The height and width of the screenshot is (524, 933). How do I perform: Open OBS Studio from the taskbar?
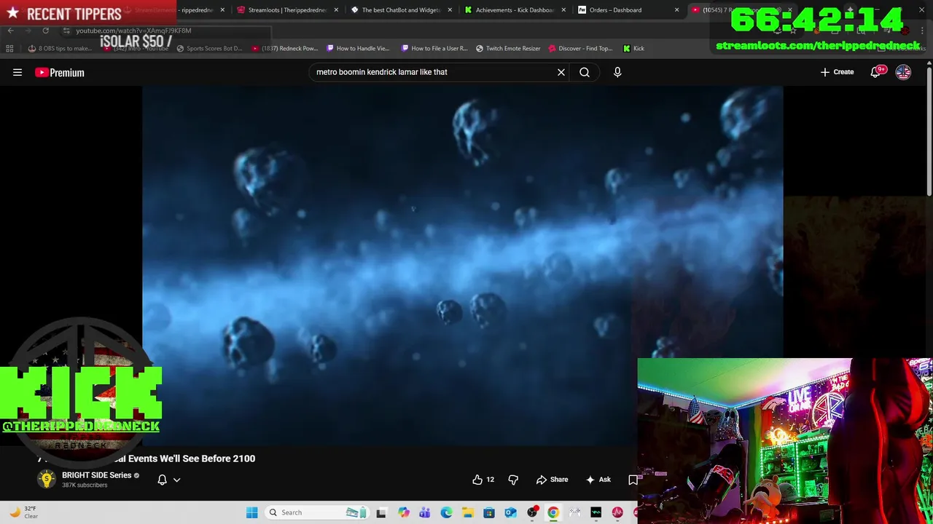click(x=532, y=512)
